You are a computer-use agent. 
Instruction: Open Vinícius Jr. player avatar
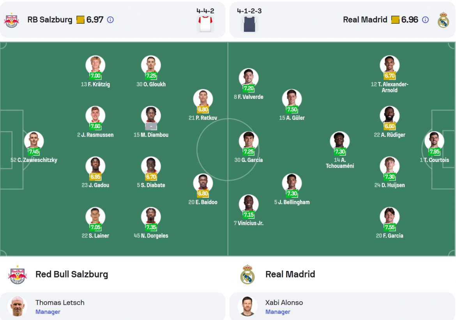[249, 204]
